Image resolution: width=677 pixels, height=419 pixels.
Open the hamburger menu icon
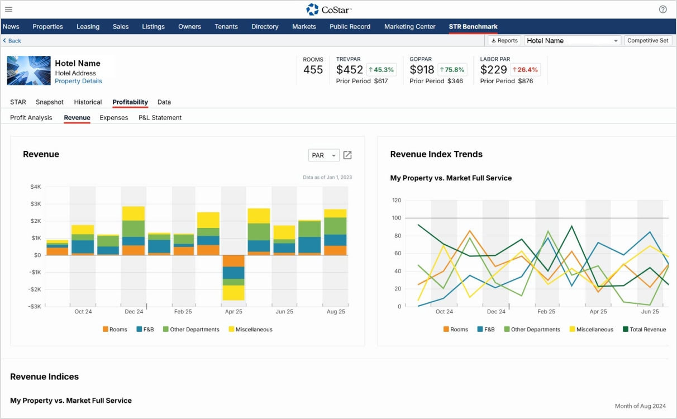click(x=8, y=9)
